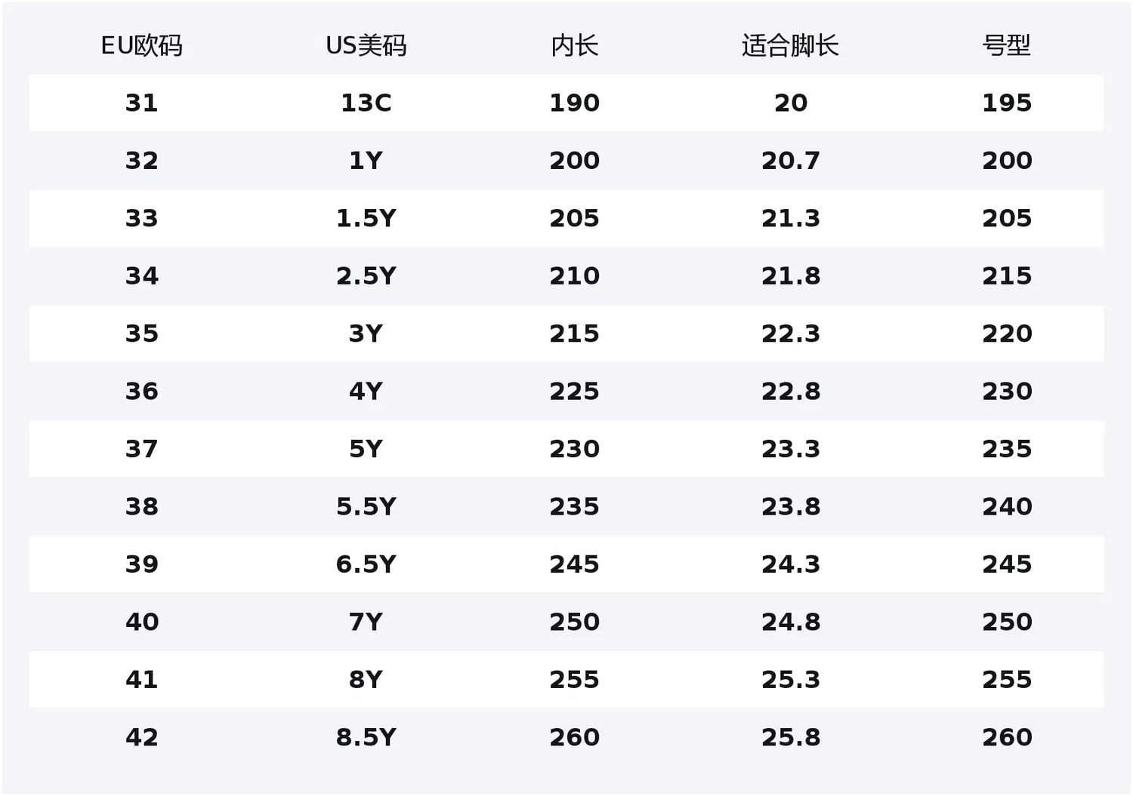Click the US美码 column header
The width and height of the screenshot is (1133, 796).
pyautogui.click(x=366, y=46)
